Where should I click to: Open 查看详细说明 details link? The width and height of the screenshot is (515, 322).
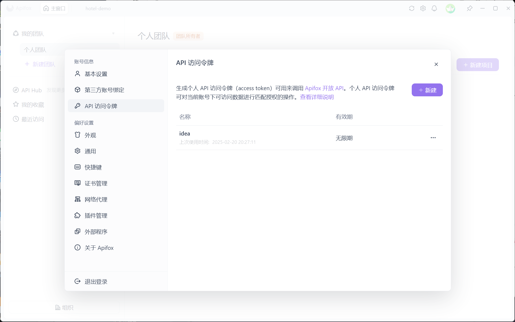coord(317,97)
